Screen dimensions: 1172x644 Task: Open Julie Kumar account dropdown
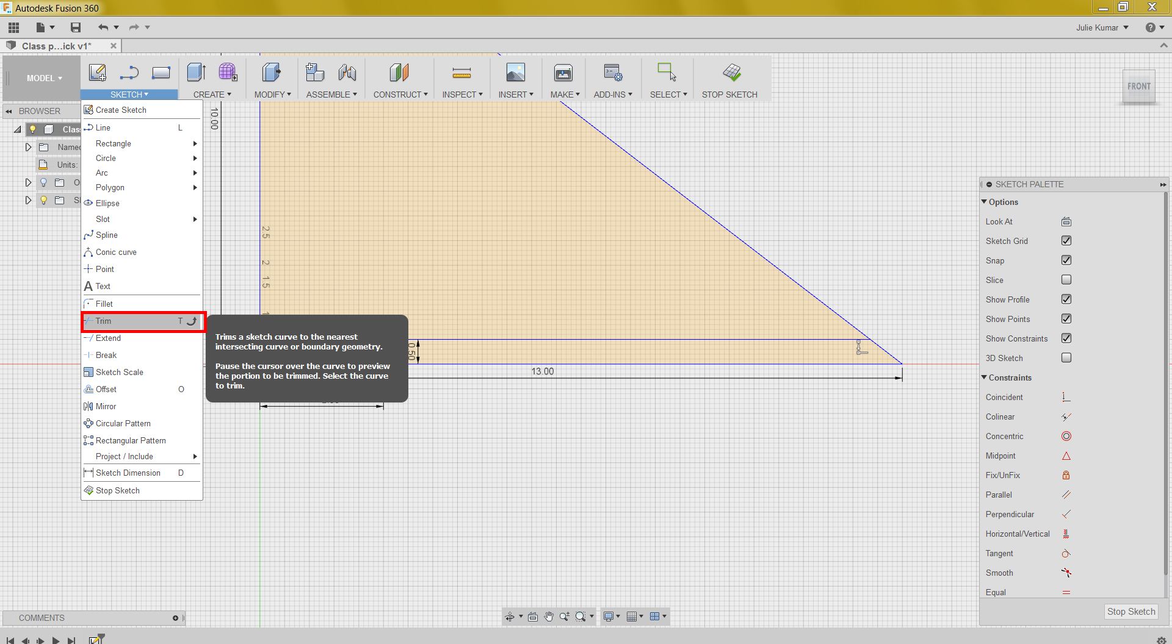pyautogui.click(x=1102, y=27)
